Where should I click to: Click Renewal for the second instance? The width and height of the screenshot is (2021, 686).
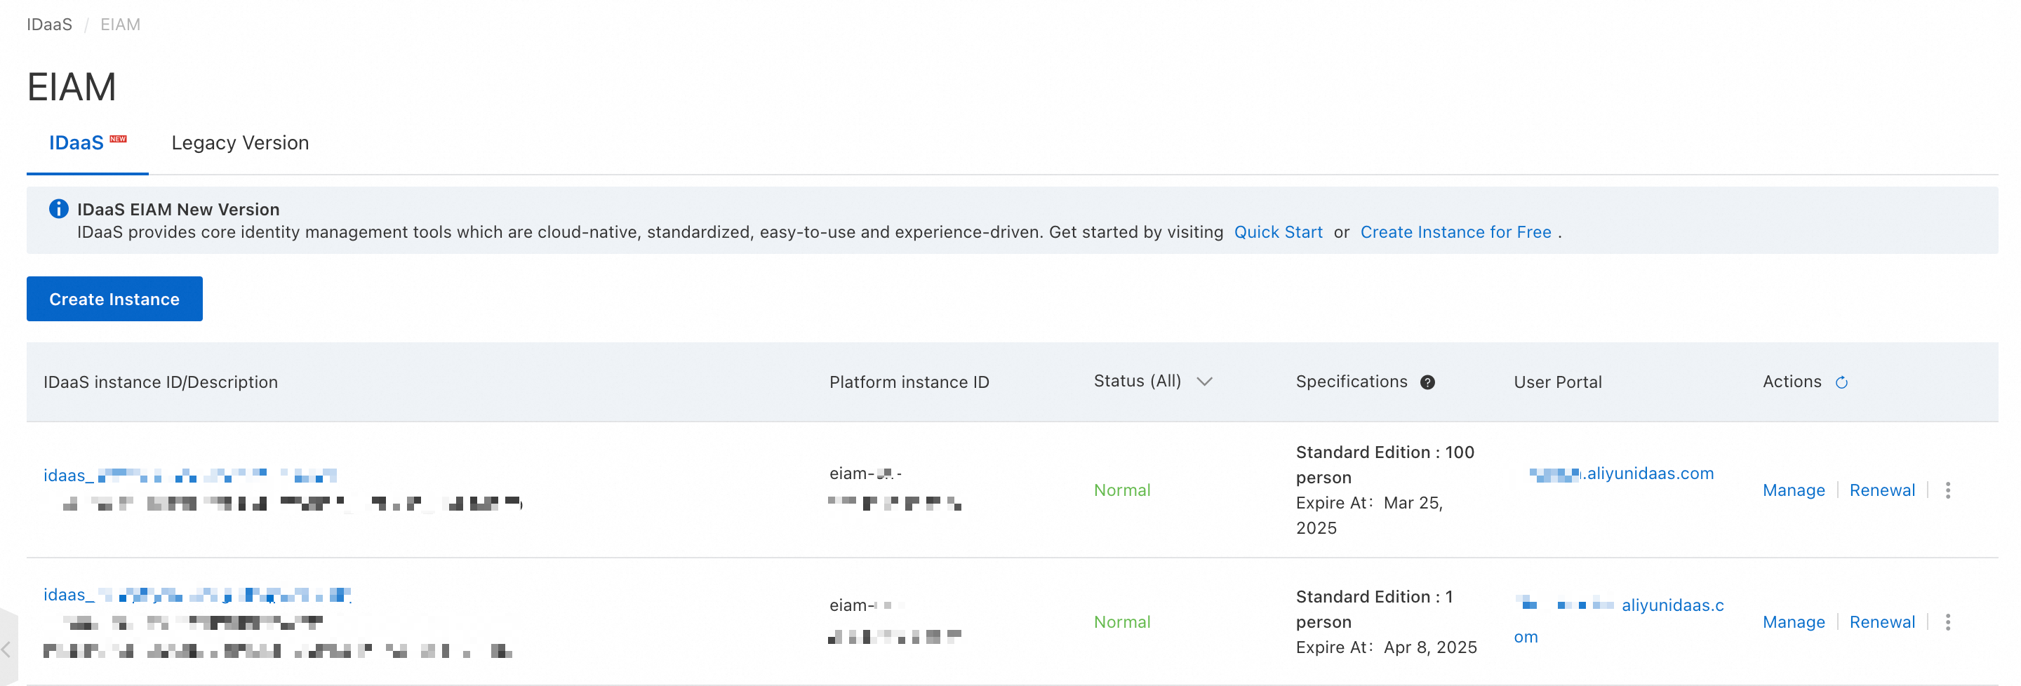1881,621
